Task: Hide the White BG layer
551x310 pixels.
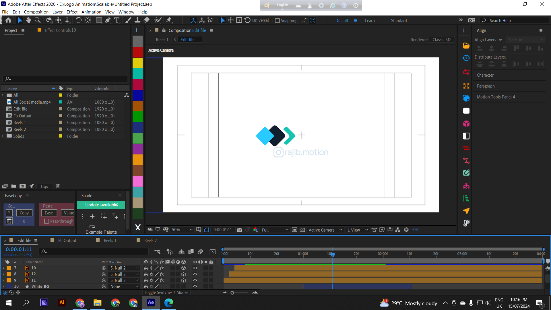Action: point(195,286)
